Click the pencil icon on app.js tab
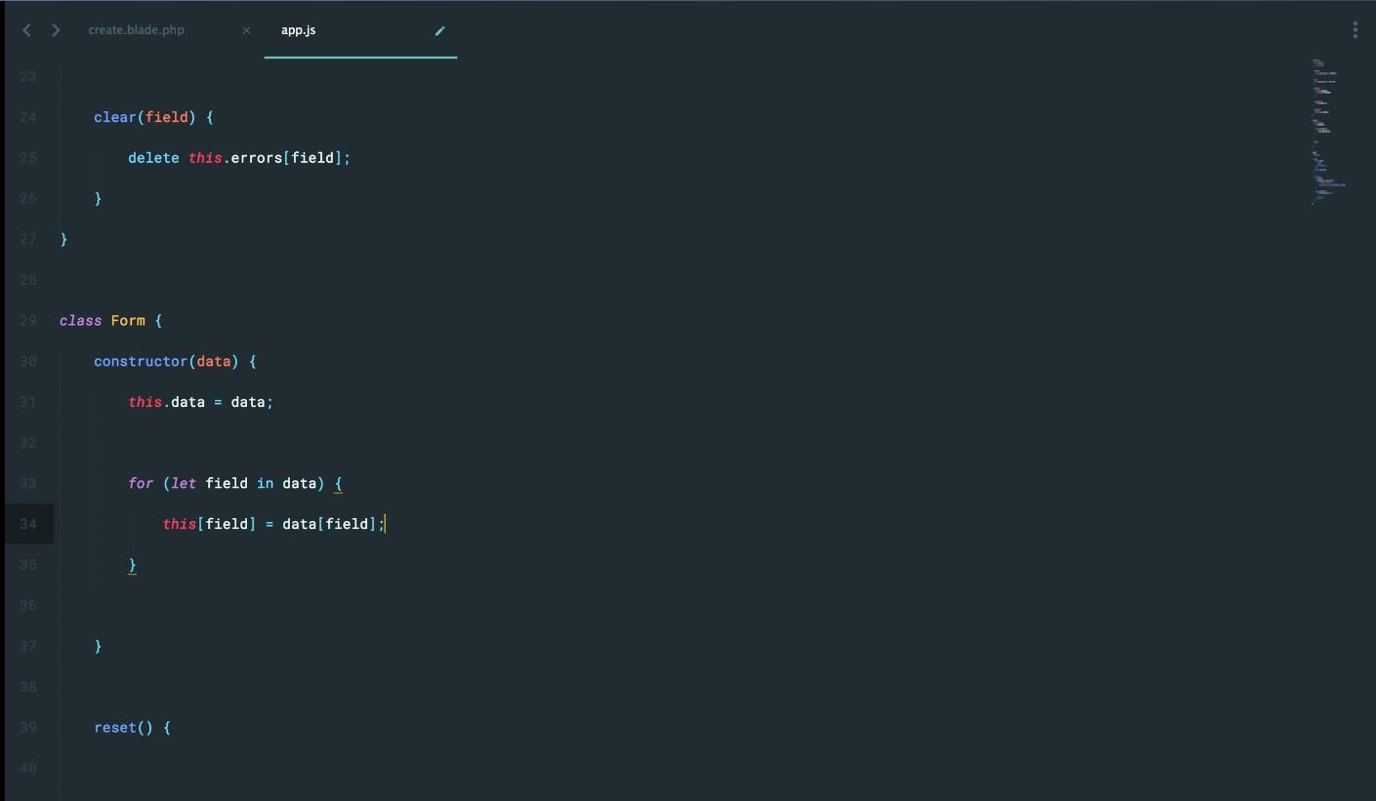The image size is (1376, 801). (439, 30)
